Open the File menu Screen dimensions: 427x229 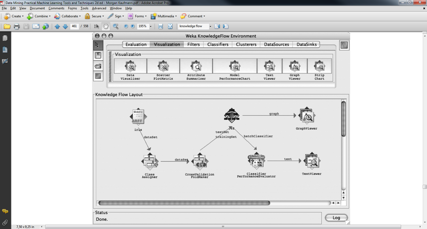tap(4, 8)
